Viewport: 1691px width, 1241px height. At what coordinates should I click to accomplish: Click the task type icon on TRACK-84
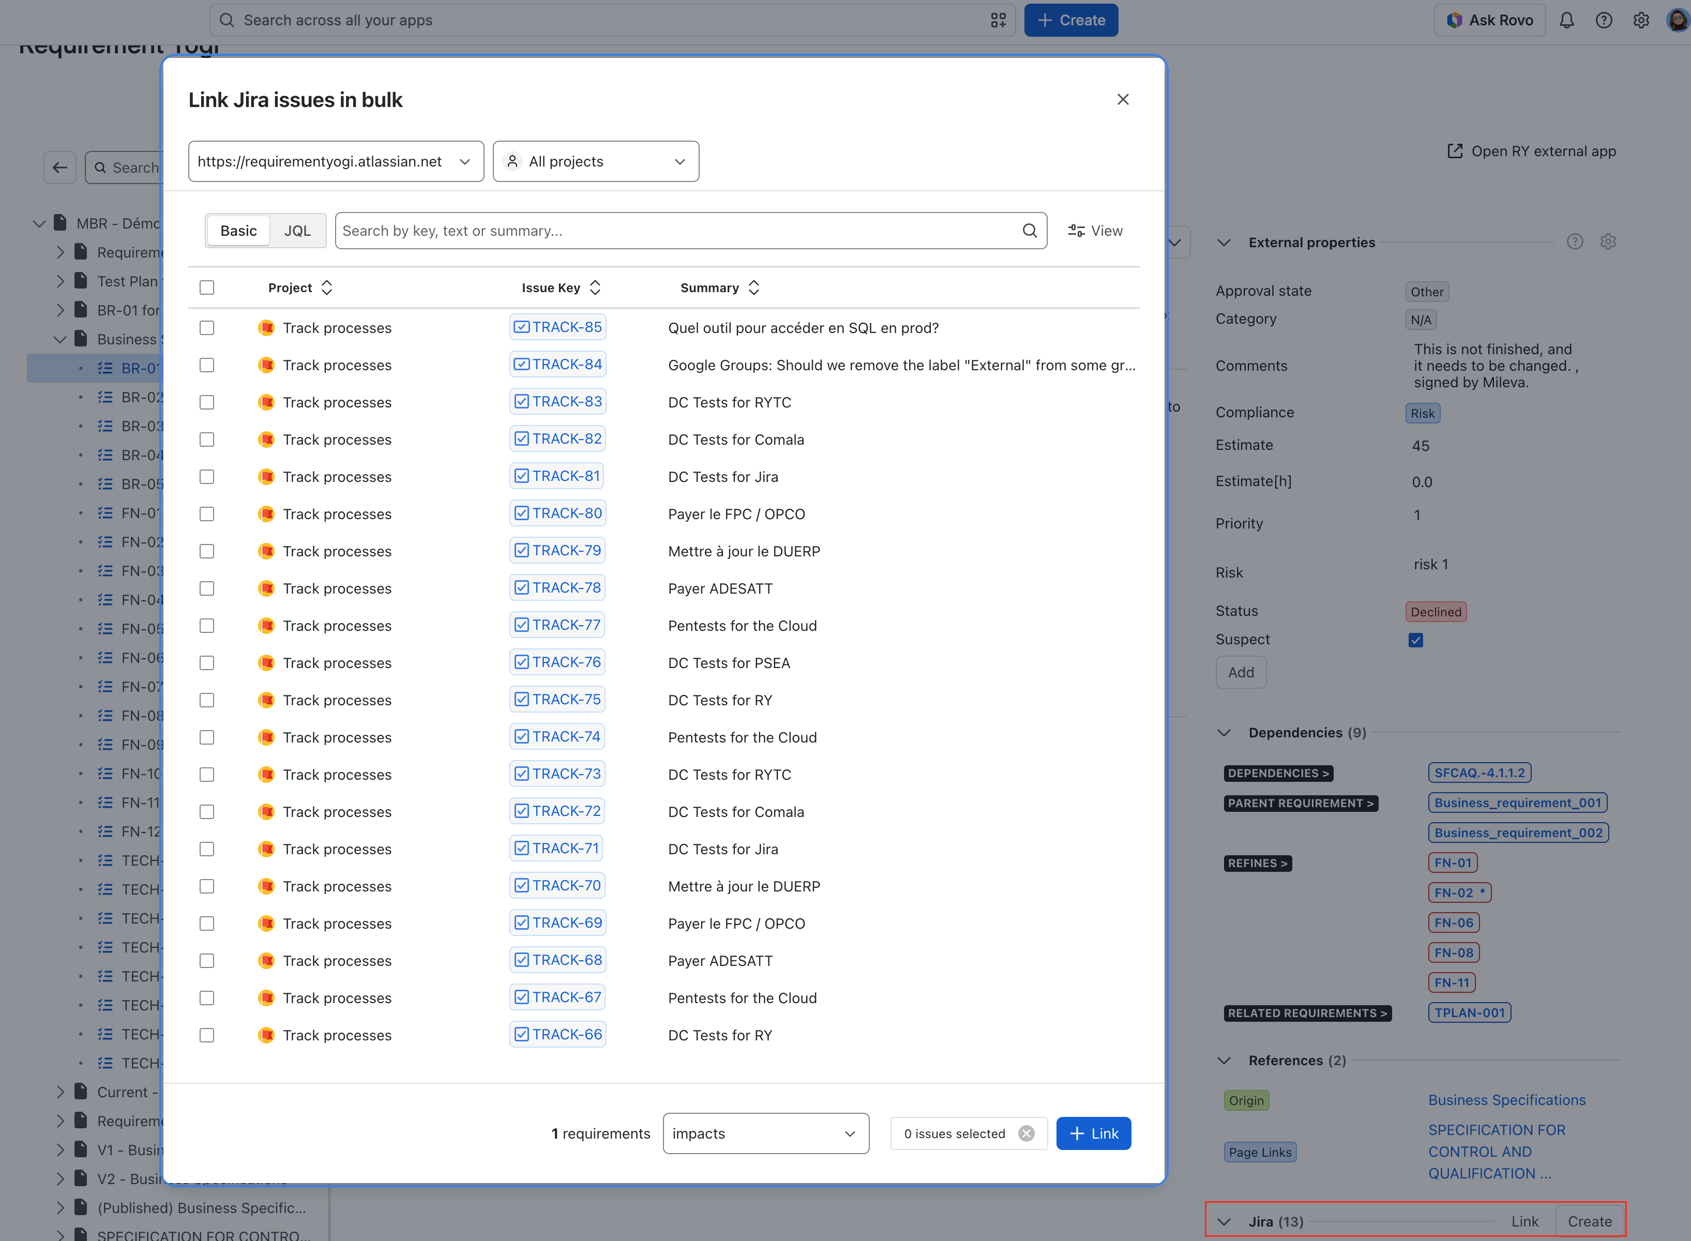[x=521, y=365]
